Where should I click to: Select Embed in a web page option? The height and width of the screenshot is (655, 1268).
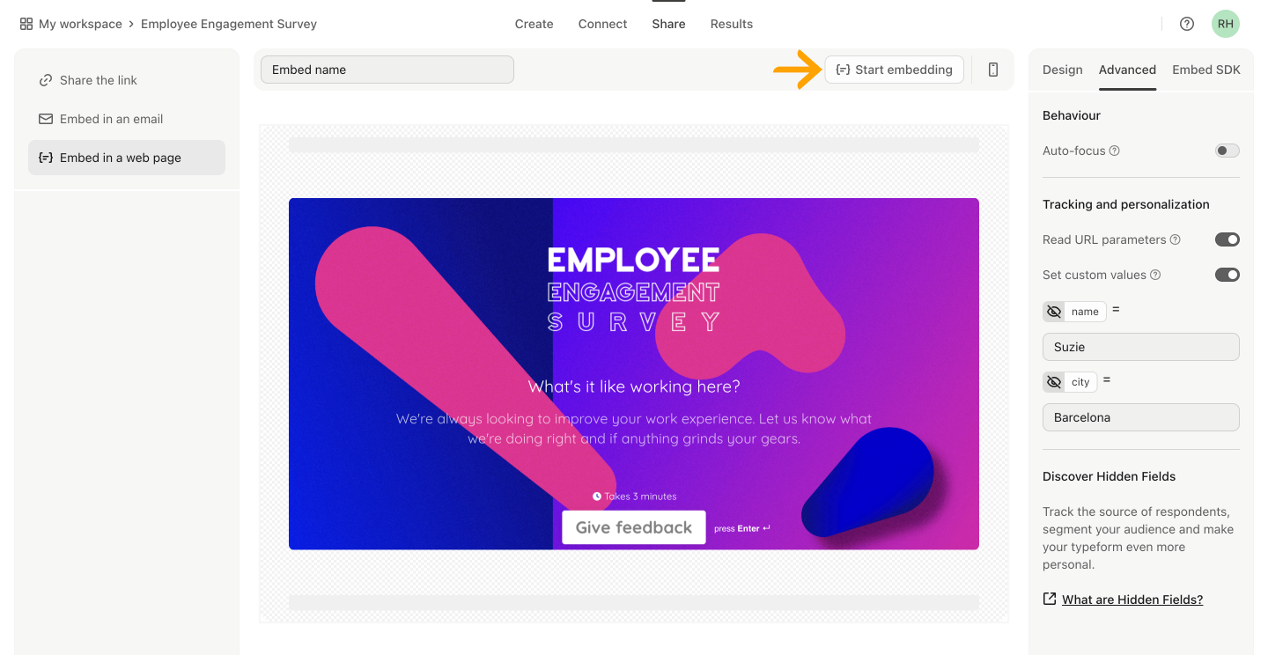pyautogui.click(x=127, y=158)
